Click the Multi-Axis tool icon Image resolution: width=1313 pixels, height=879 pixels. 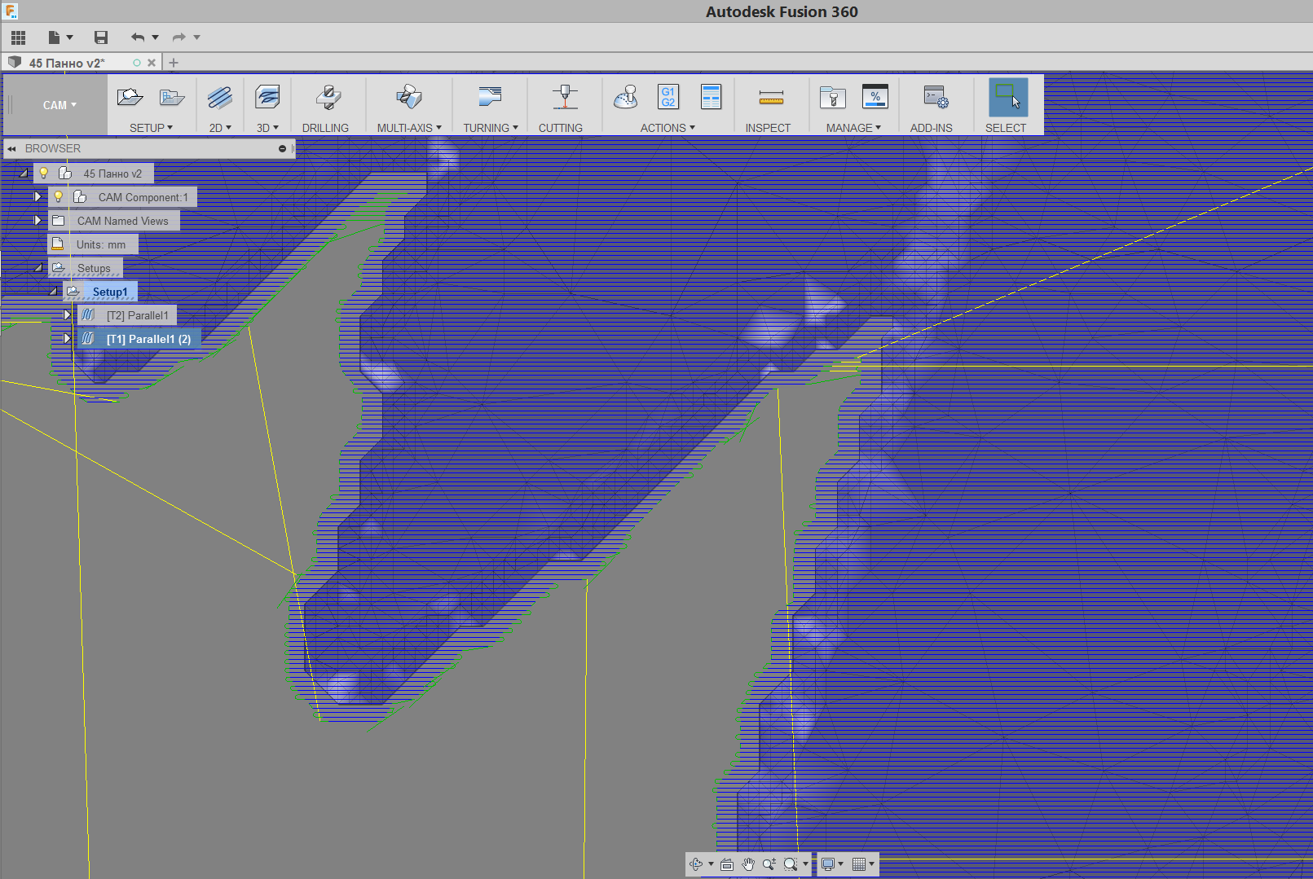[409, 98]
